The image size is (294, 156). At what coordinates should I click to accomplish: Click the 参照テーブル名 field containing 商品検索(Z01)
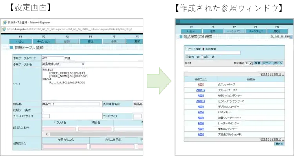(x=64, y=64)
